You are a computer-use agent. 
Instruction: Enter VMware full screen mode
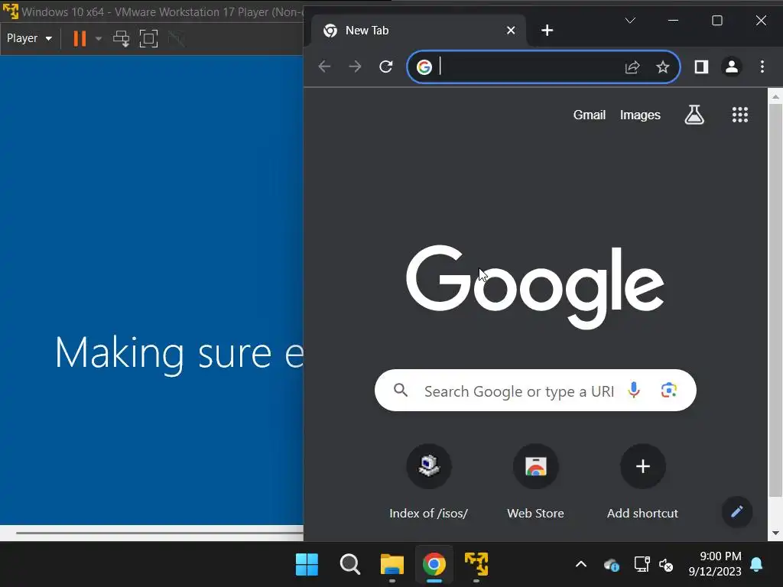coord(148,38)
